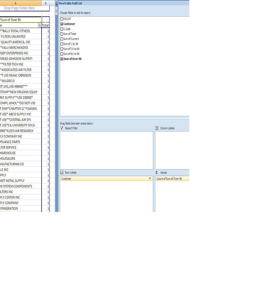
Task: Select column A header
Action: click(15, 3)
